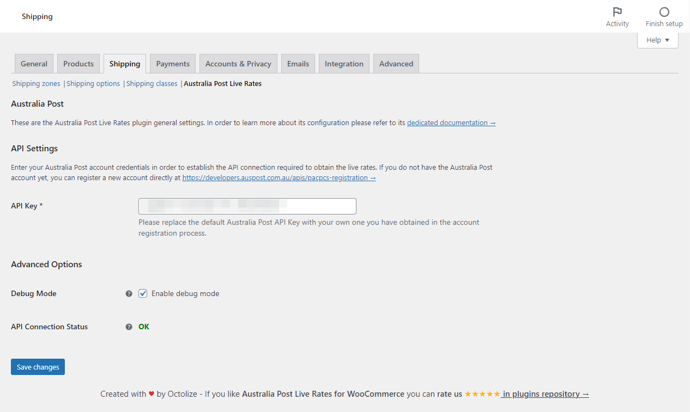The height and width of the screenshot is (412, 690).
Task: Click the Shipping page title
Action: click(x=37, y=16)
